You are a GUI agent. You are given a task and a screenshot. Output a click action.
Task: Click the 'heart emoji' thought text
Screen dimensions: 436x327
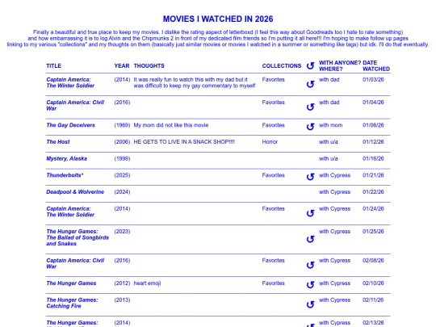(147, 283)
